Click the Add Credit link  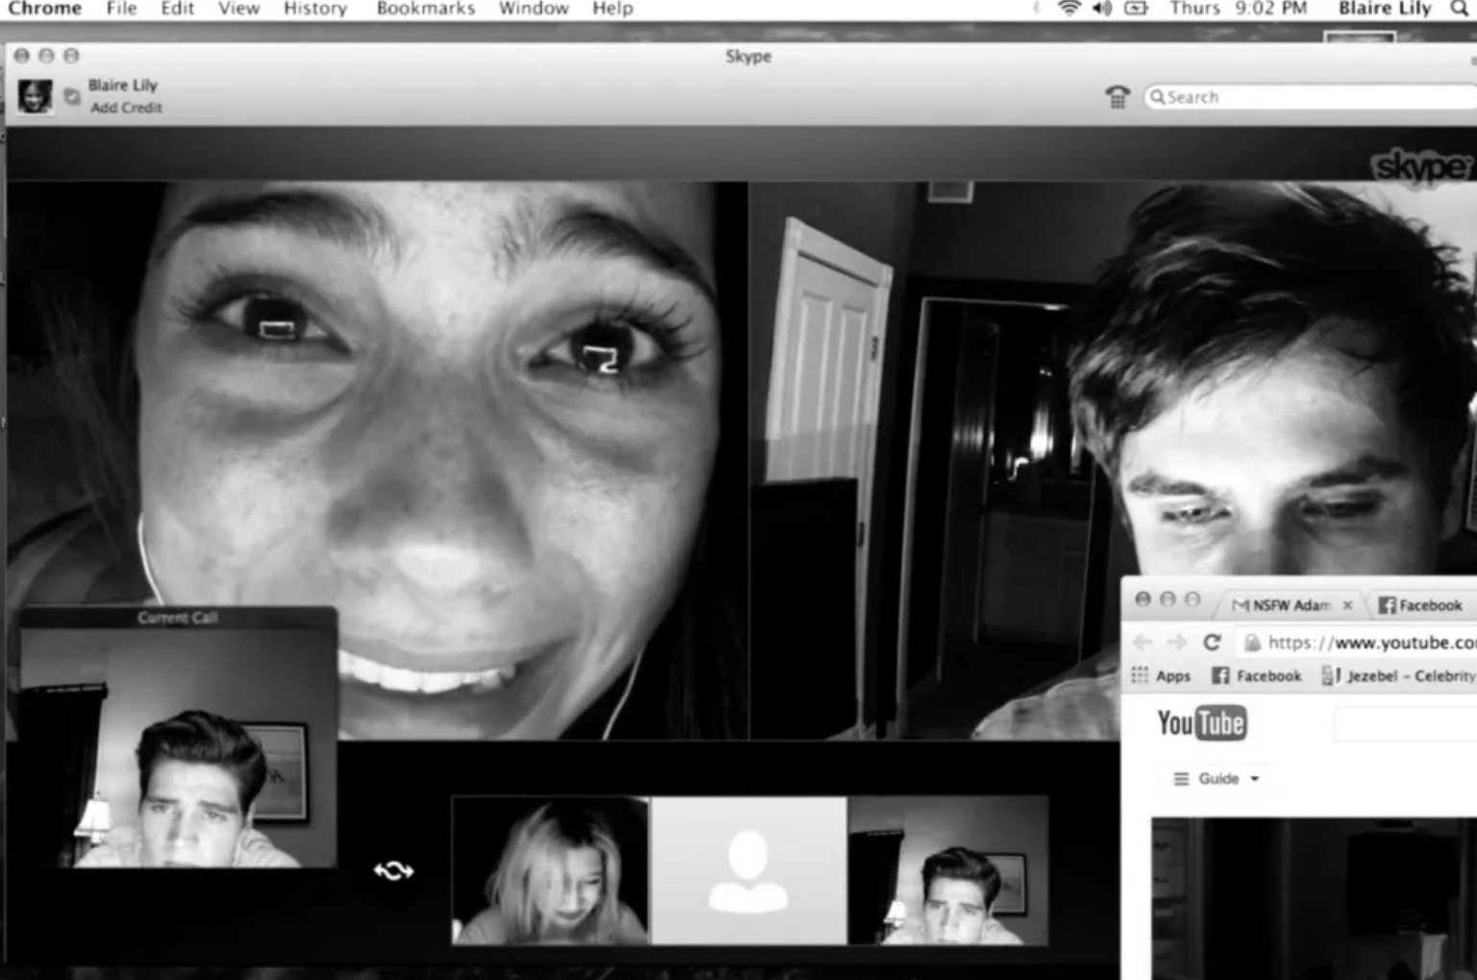[126, 108]
